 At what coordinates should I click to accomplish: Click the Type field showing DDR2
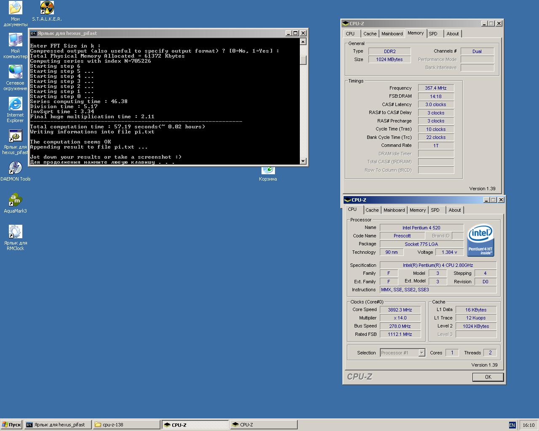[390, 51]
